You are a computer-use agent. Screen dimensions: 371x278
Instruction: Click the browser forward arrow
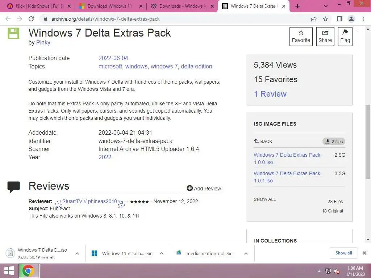[x=20, y=19]
